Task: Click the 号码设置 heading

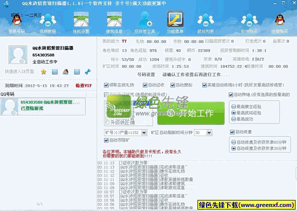Action: pos(146,75)
